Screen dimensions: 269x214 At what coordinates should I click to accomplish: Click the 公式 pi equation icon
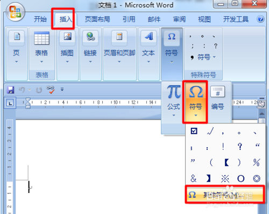(174, 92)
